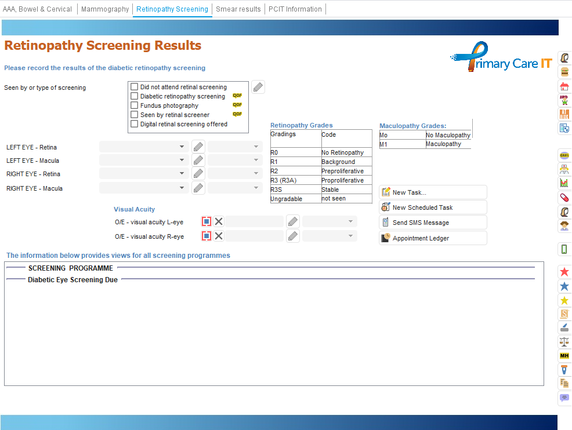The image size is (572, 430).
Task: Open the red house icon in sidebar
Action: tap(564, 86)
